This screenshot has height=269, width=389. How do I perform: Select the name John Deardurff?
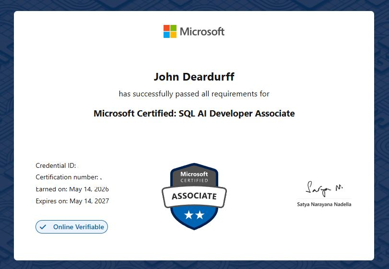coord(194,77)
